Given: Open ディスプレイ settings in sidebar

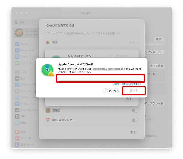Looking at the screenshot, I should [26, 104].
